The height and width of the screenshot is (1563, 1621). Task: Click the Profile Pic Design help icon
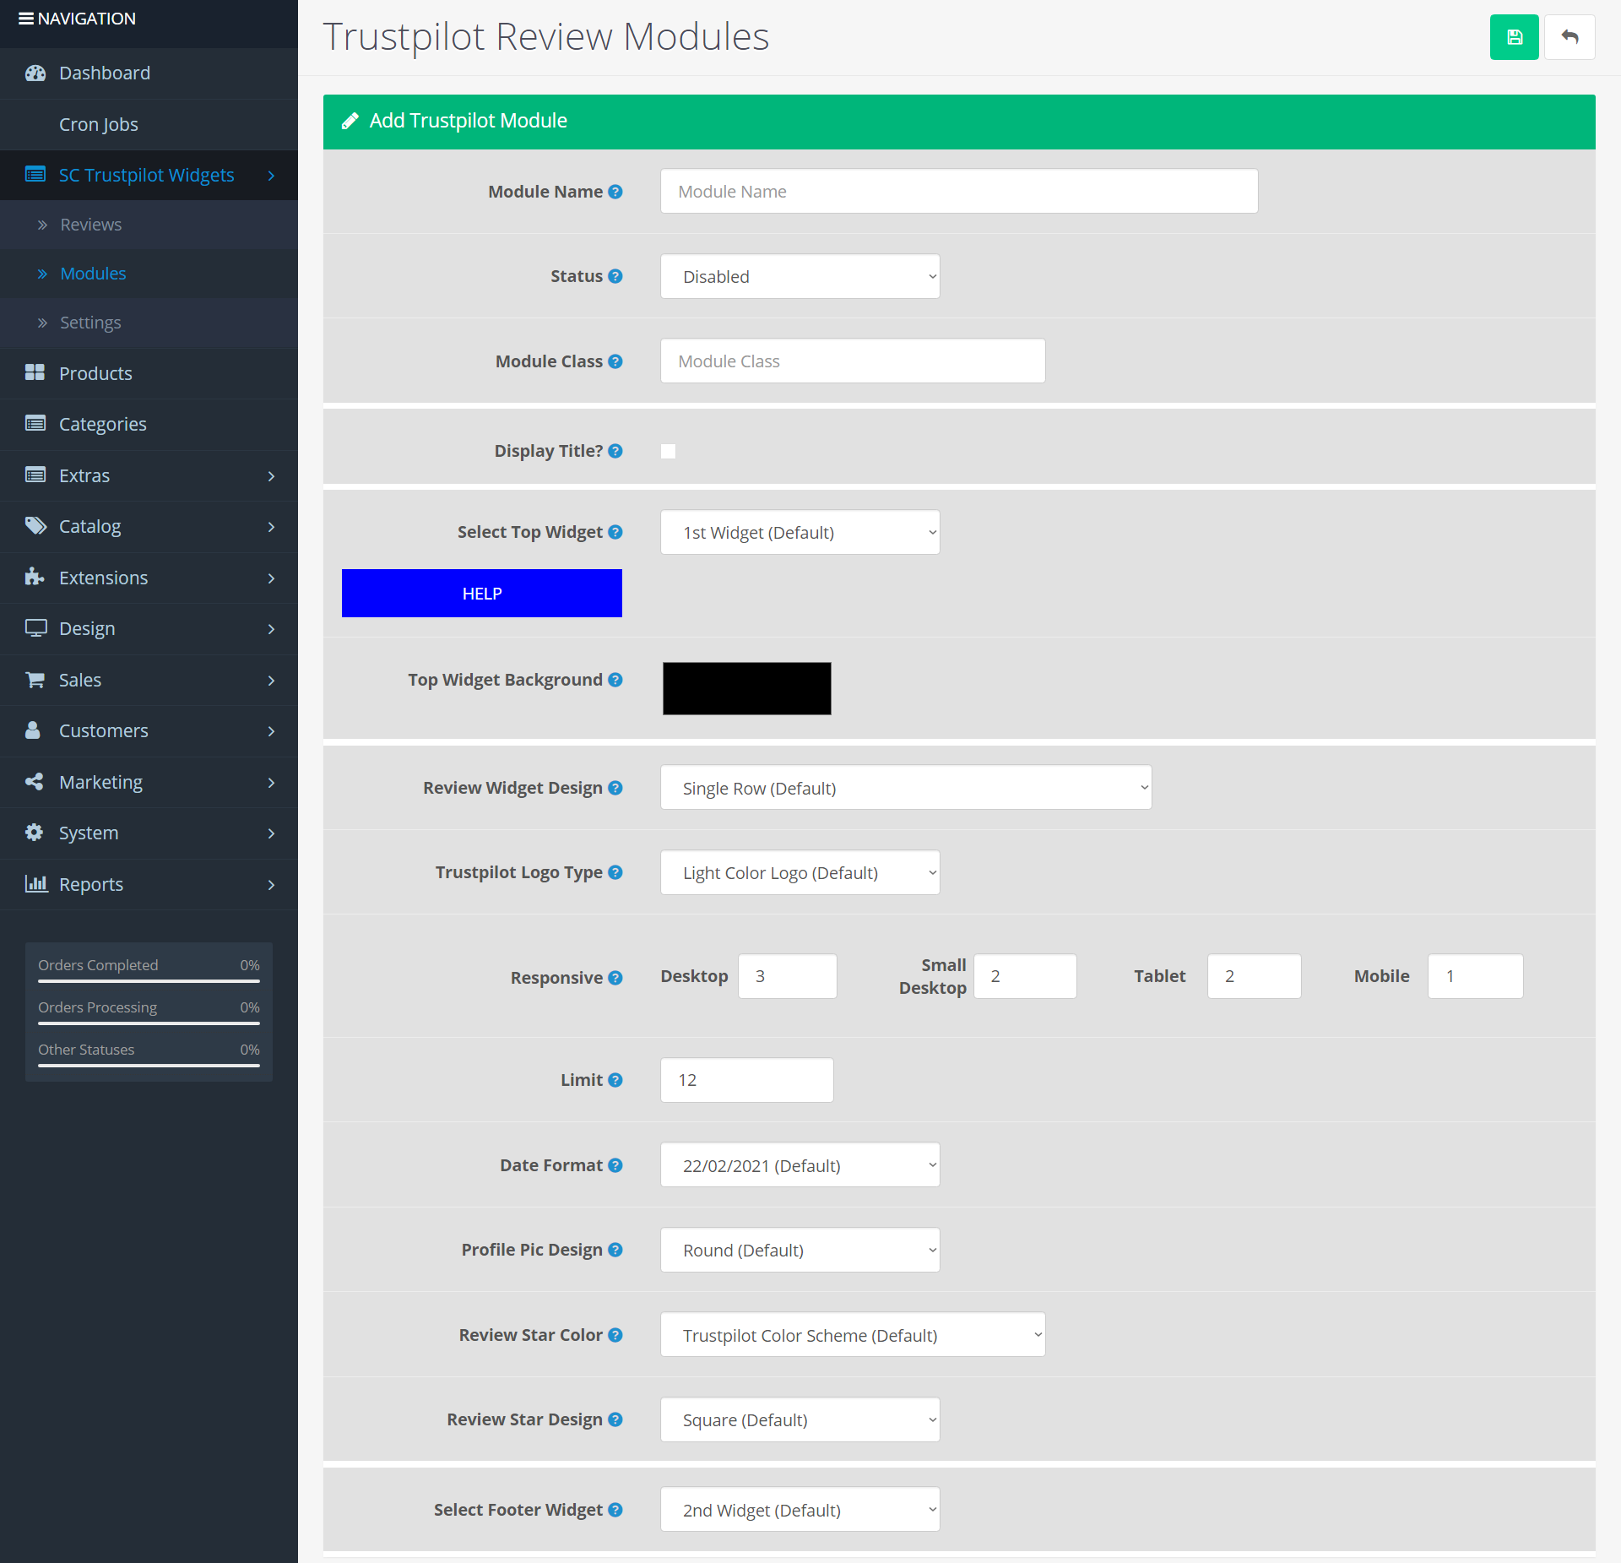coord(615,1250)
